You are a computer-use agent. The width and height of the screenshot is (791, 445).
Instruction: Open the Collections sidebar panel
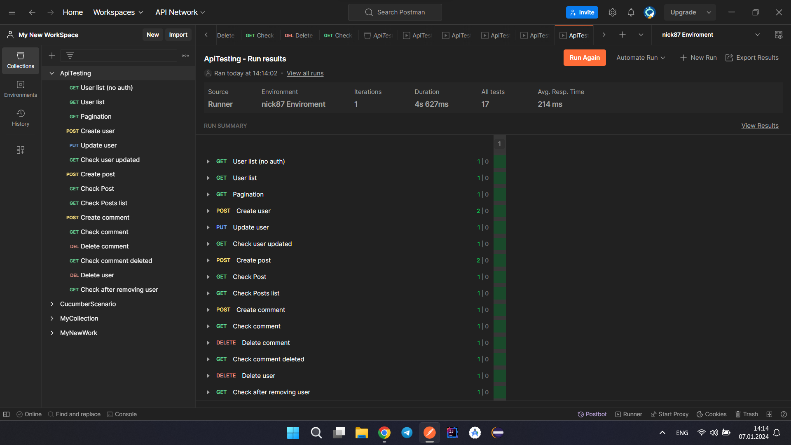click(21, 60)
